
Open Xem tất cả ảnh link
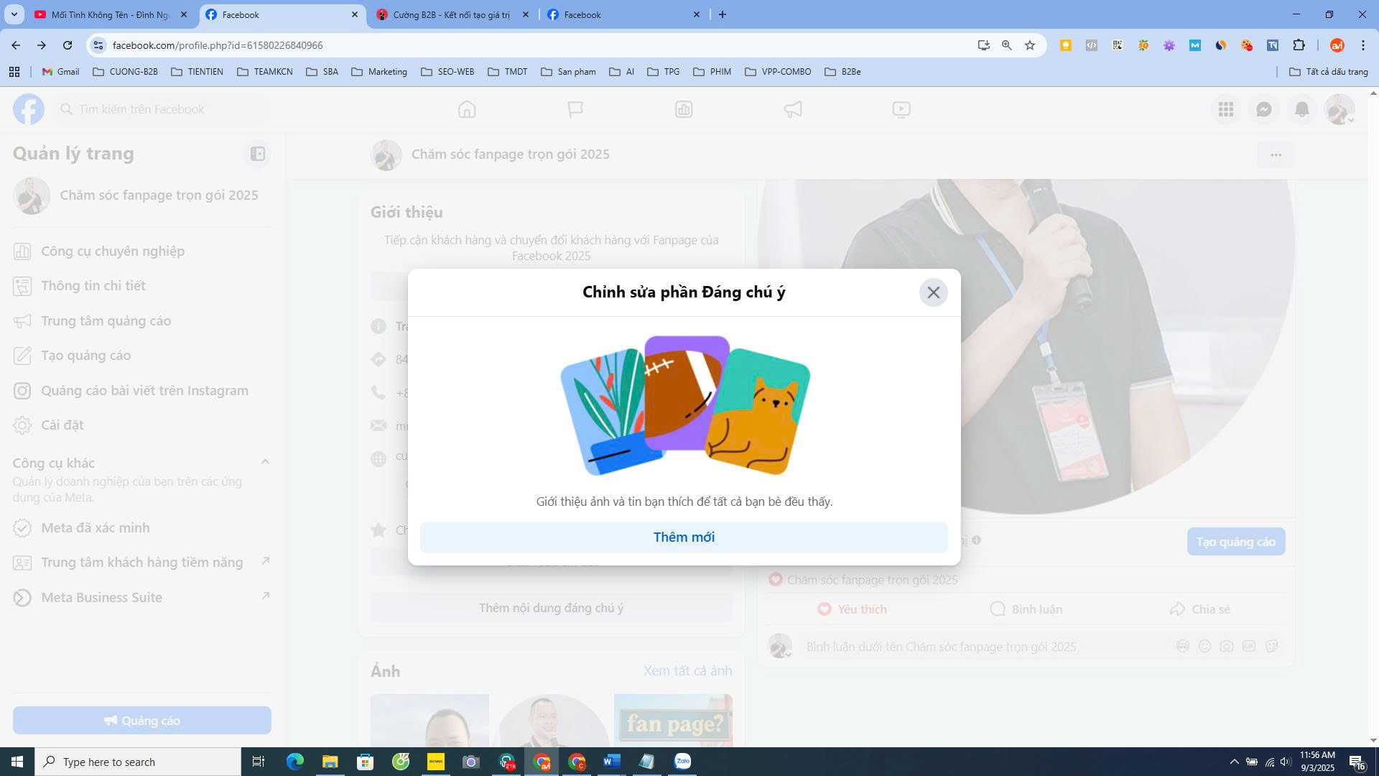[687, 671]
